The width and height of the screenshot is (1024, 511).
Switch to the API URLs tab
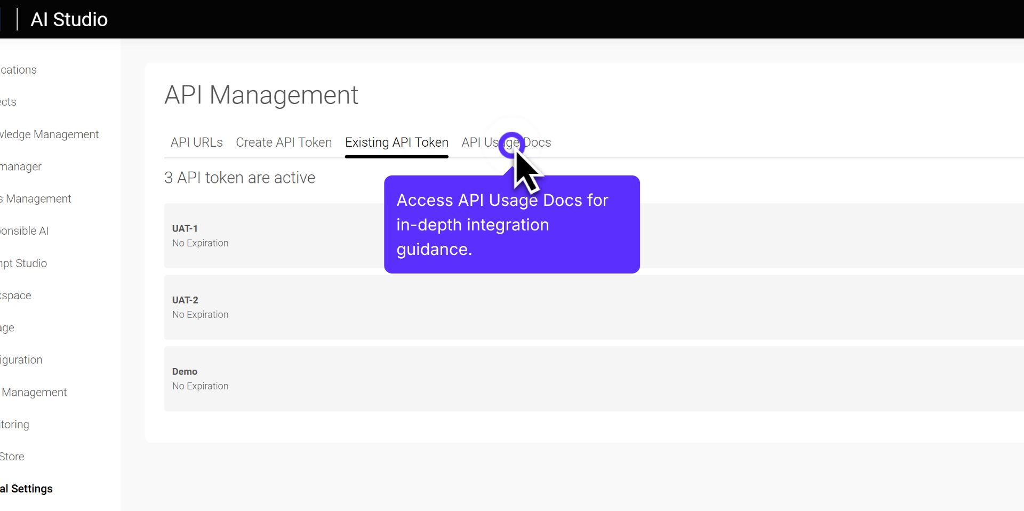pyautogui.click(x=196, y=142)
